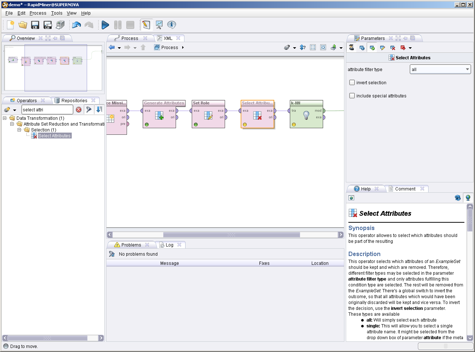The width and height of the screenshot is (475, 352).
Task: Stop the process execution
Action: [x=130, y=25]
